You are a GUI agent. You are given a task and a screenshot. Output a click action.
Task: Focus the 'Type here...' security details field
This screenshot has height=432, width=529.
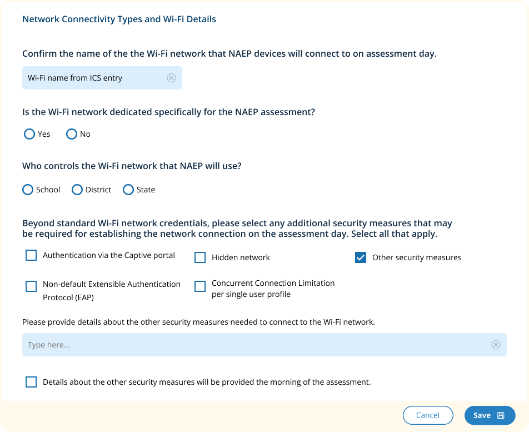click(256, 345)
